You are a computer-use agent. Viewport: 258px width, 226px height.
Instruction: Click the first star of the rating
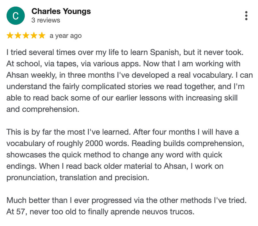coord(10,36)
